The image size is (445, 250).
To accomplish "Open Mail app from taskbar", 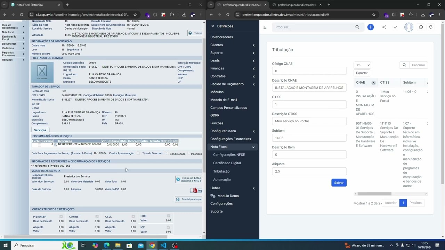I will coord(140,245).
